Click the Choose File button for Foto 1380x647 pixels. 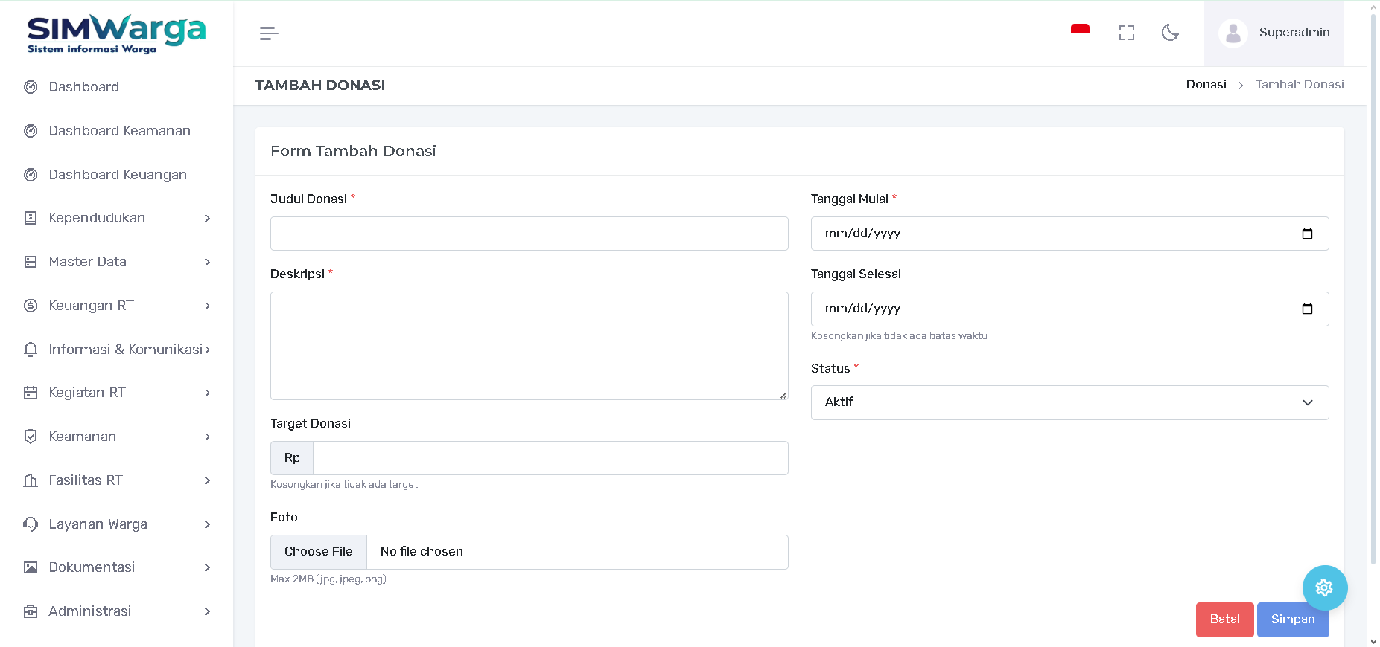[x=319, y=552]
